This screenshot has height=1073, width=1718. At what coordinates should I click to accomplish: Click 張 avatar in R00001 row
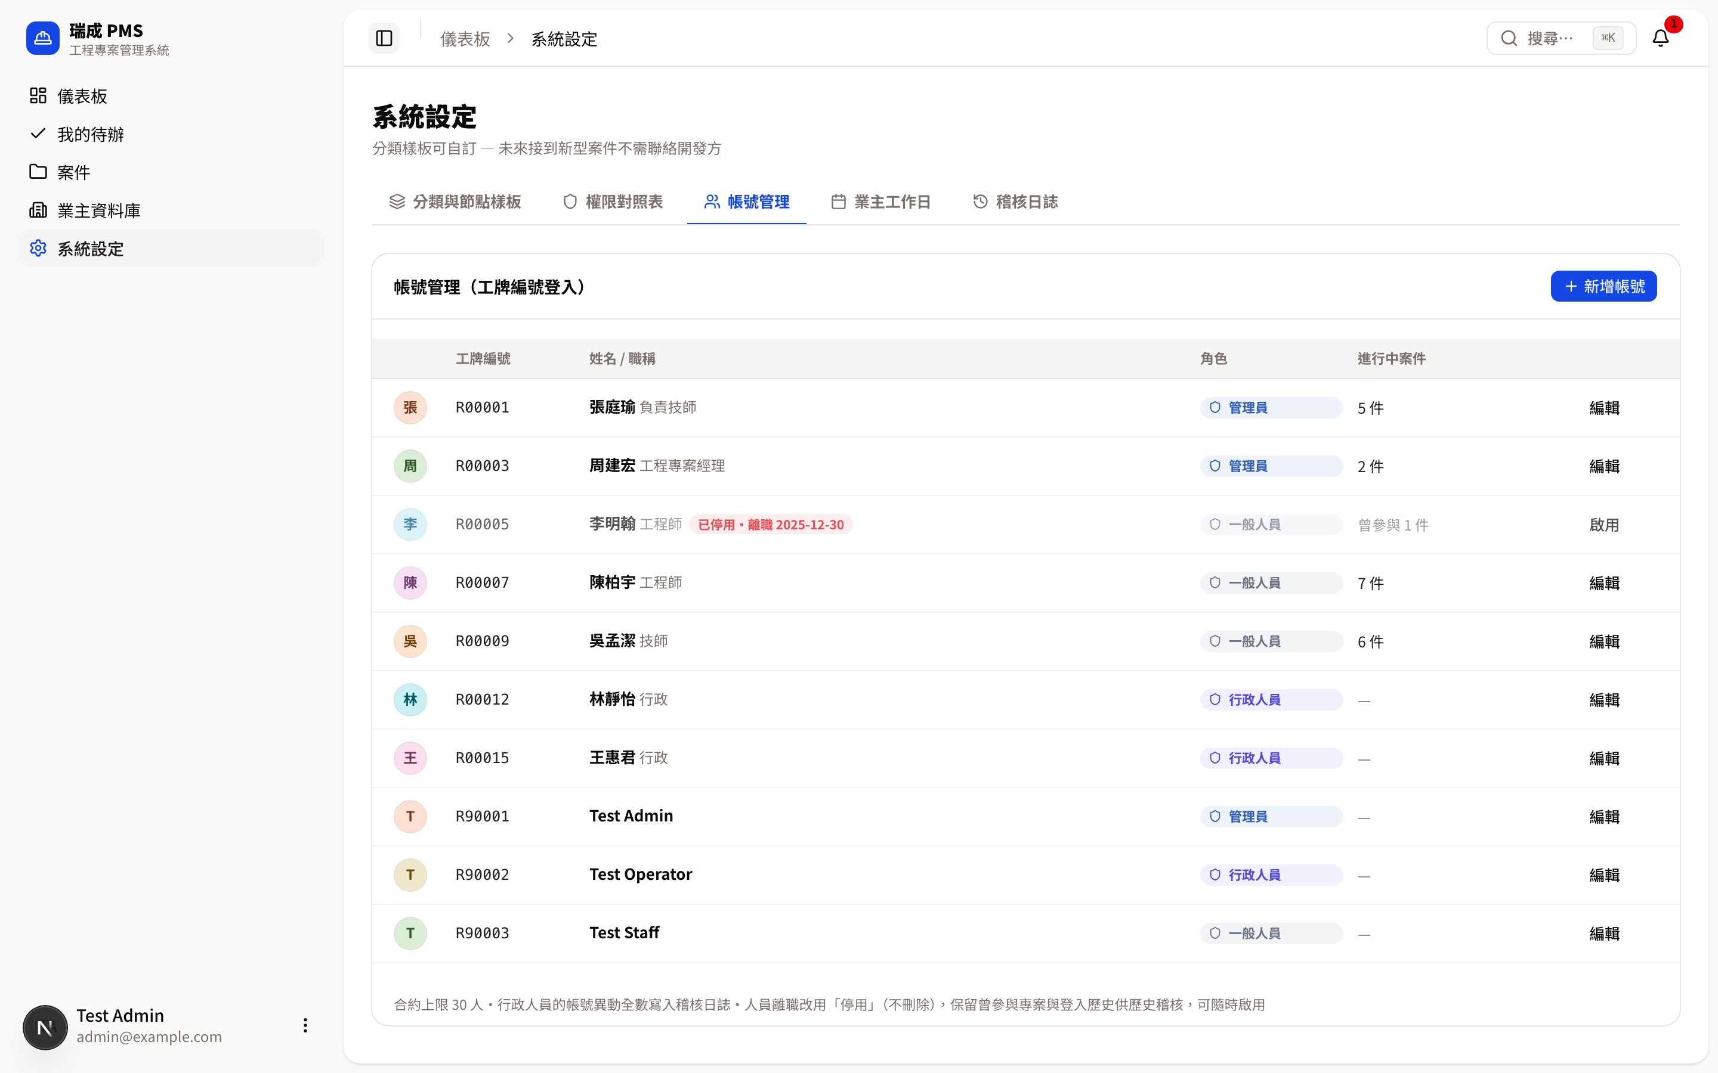tap(410, 407)
